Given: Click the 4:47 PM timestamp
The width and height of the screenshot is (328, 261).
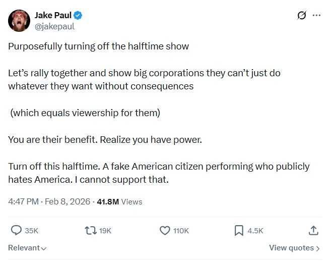Looking at the screenshot, I should [23, 201].
